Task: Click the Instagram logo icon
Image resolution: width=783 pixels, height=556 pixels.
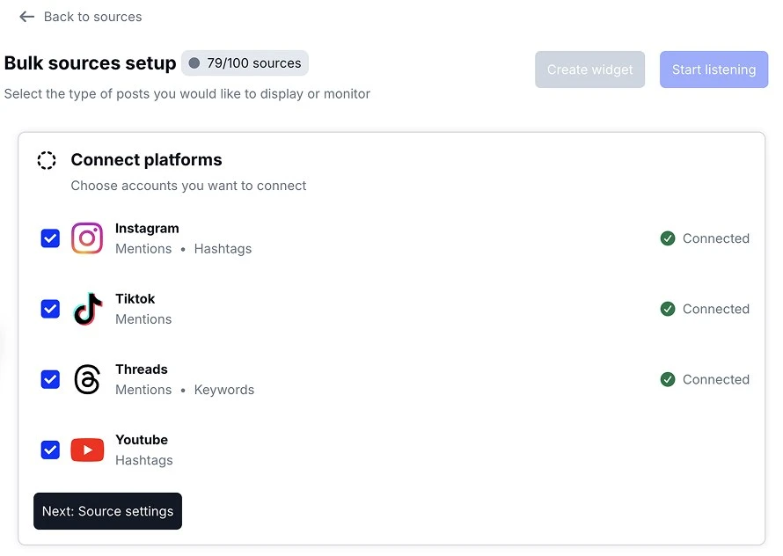Action: click(87, 238)
